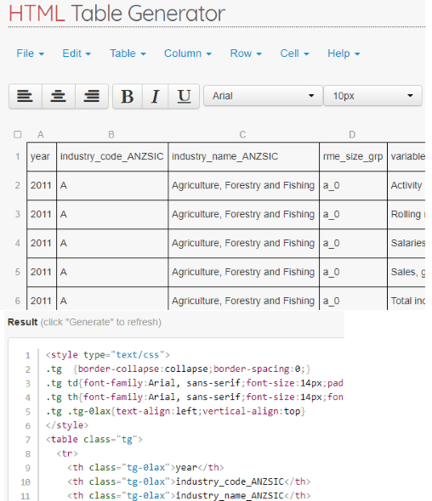Select column A header

coord(41,134)
